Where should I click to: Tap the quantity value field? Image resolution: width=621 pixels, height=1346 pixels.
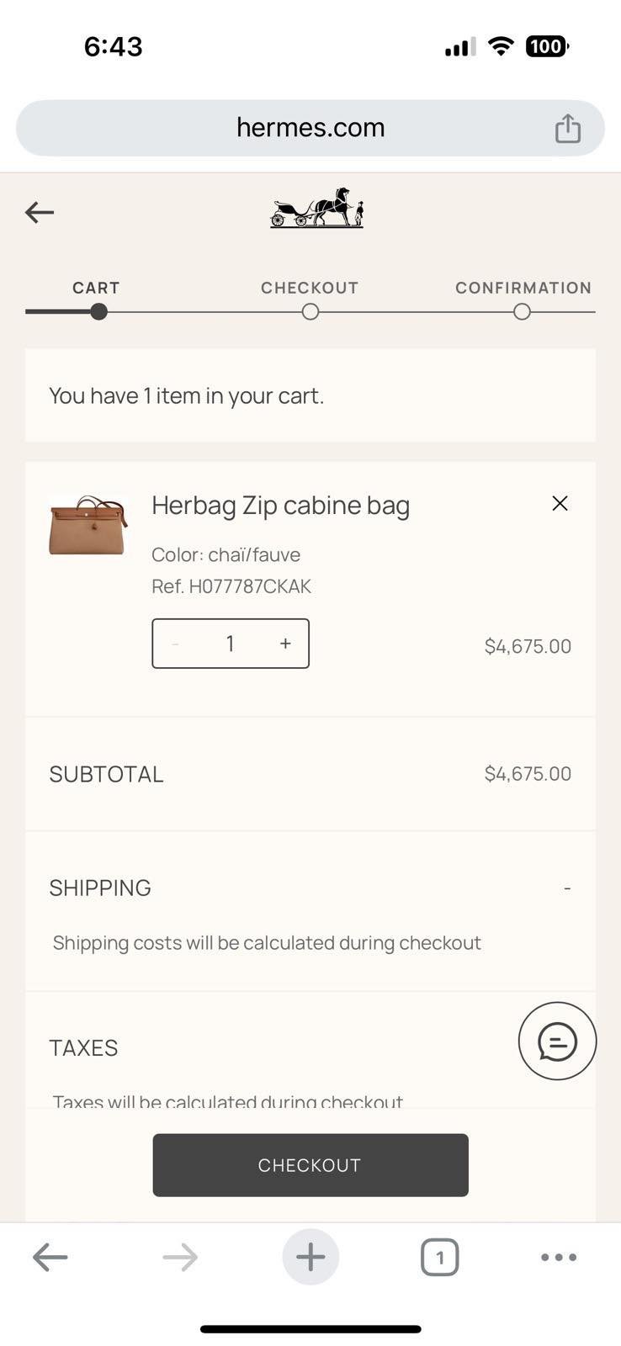coord(230,644)
